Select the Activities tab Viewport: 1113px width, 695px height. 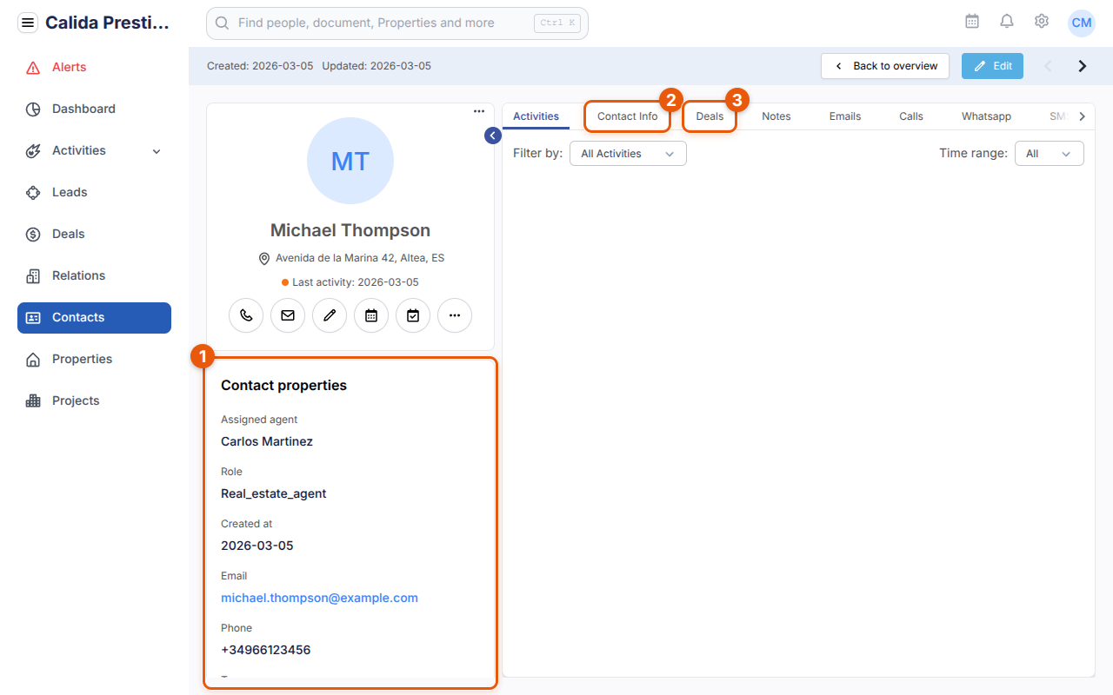click(x=536, y=116)
